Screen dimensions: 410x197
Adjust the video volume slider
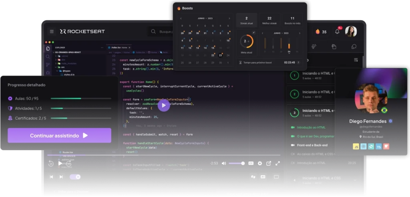[x=237, y=163]
